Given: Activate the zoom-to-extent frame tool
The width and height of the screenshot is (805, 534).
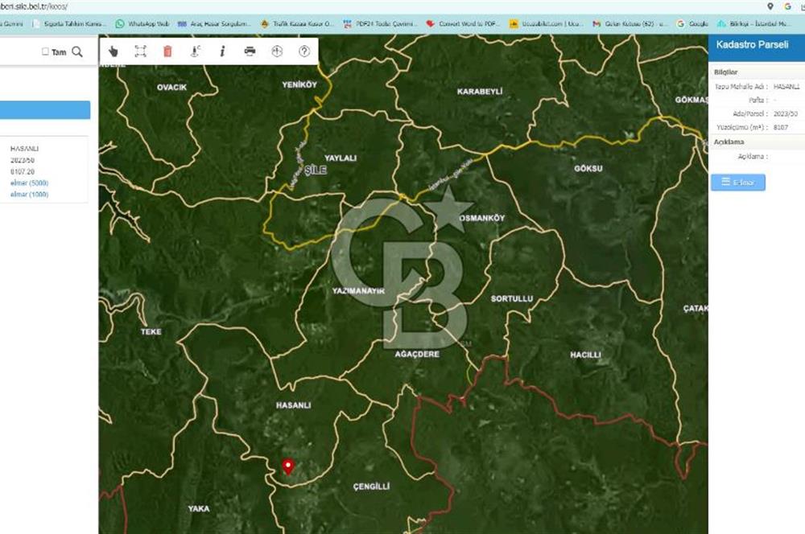Looking at the screenshot, I should [140, 51].
